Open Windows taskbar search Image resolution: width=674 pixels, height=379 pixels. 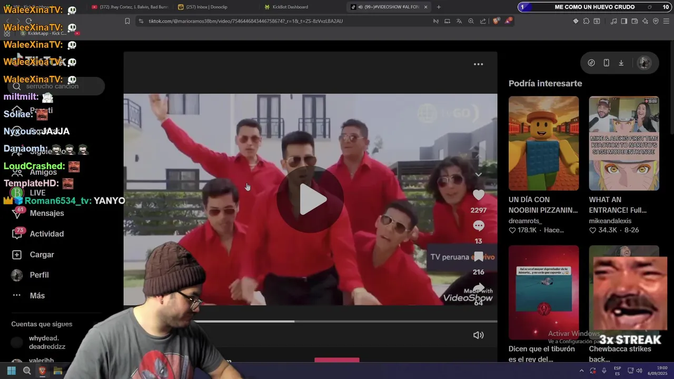click(x=27, y=371)
